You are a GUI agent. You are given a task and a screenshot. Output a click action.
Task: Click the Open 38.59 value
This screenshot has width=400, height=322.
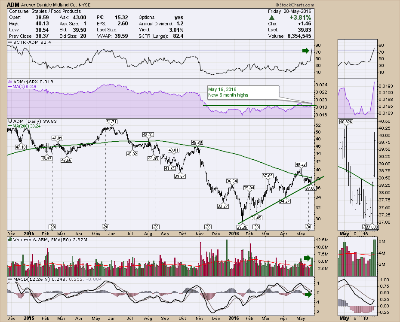[42, 18]
